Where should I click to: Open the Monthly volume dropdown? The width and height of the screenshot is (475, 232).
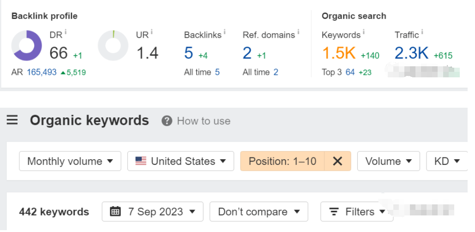point(70,161)
